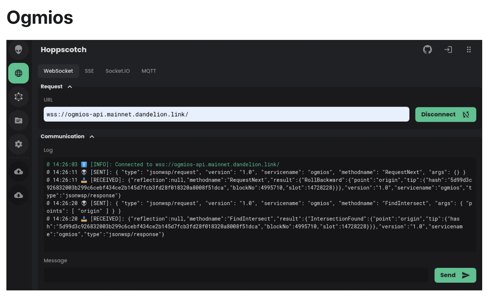Switch to the Socket.IO tab

[x=118, y=71]
